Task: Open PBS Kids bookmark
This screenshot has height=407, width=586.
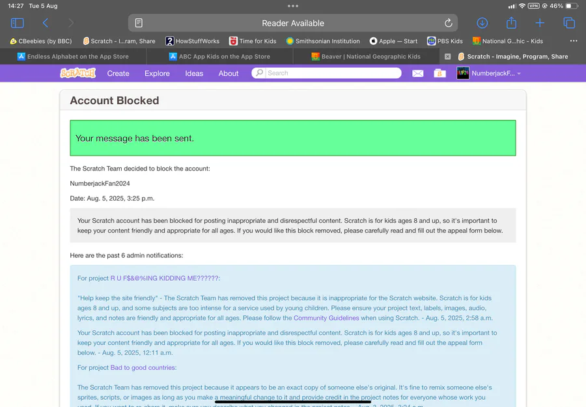Action: tap(445, 41)
